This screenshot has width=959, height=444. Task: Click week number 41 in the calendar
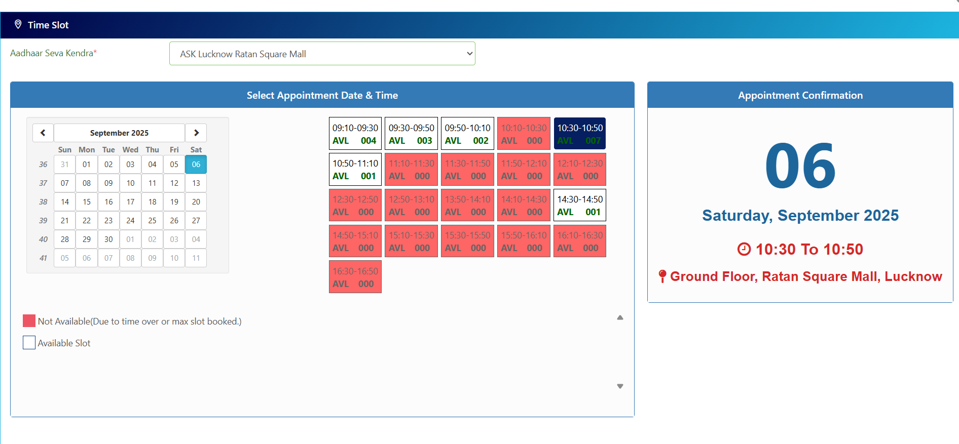point(43,258)
